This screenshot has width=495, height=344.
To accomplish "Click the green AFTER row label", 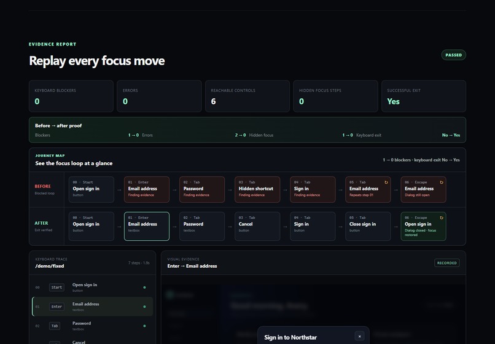I will pos(41,223).
